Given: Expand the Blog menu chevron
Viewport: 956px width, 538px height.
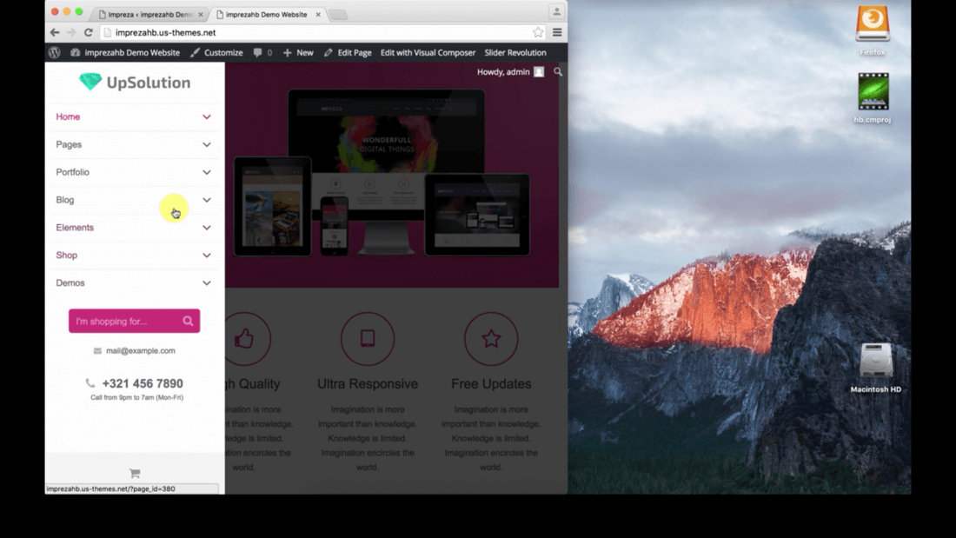Looking at the screenshot, I should (x=207, y=200).
